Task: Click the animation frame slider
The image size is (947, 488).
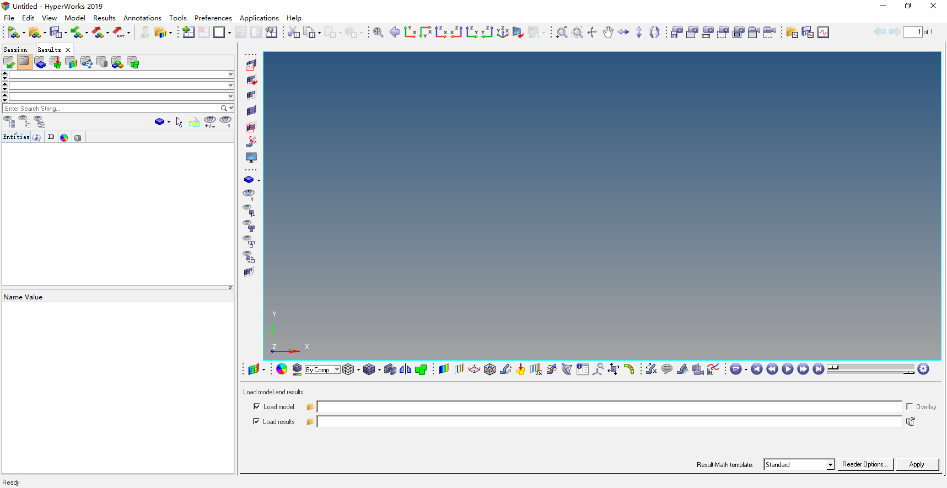Action: point(870,368)
